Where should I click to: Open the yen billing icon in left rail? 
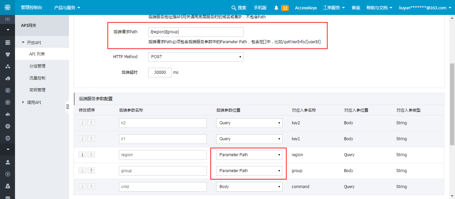pos(7,174)
